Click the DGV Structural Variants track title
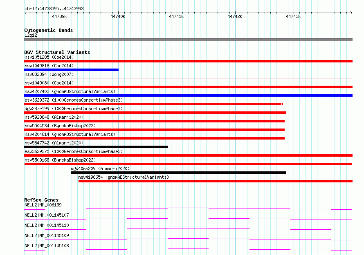The height and width of the screenshot is (255, 364). tap(57, 52)
